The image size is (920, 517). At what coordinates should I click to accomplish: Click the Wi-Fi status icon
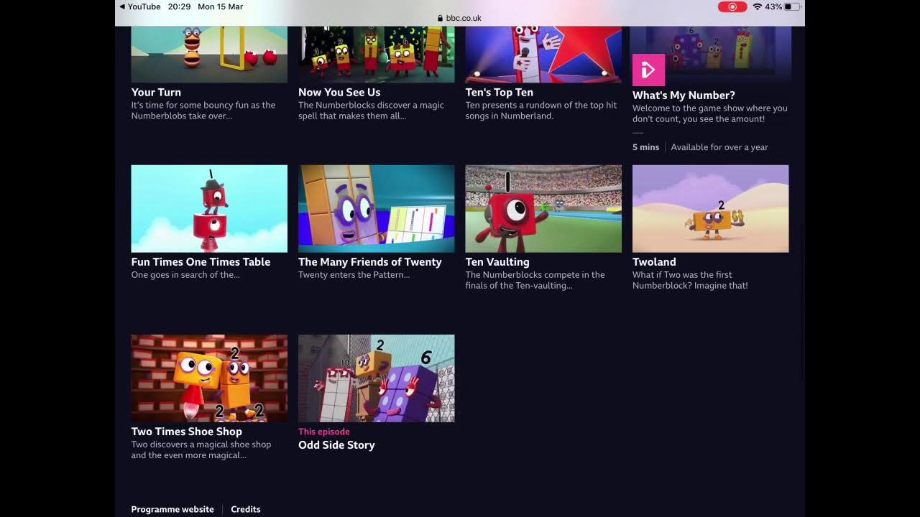757,6
